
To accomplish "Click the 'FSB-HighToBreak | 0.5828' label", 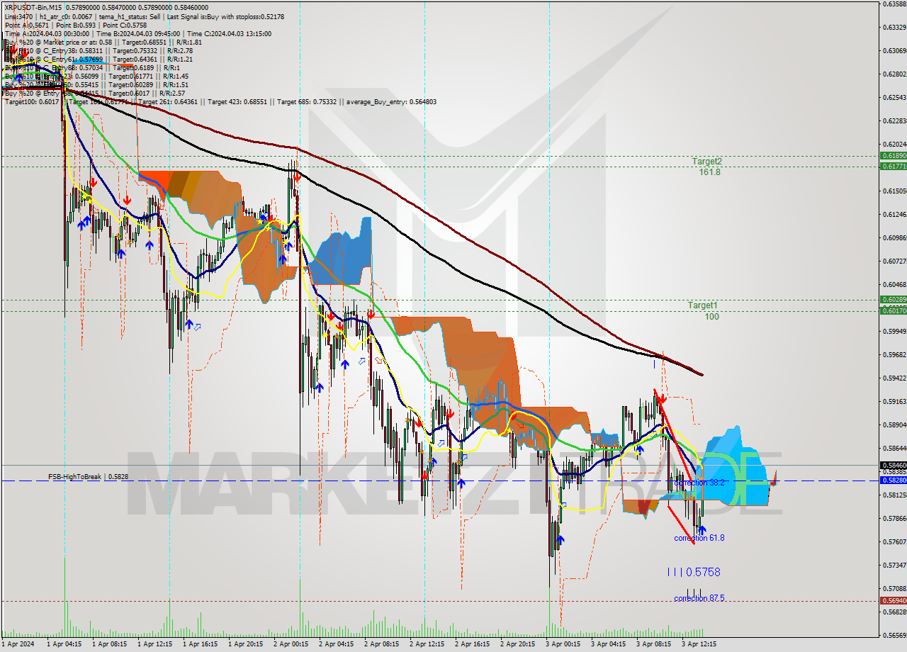I will (x=89, y=477).
